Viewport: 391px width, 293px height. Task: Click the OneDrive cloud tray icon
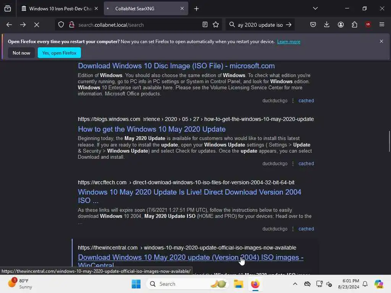[307, 284]
